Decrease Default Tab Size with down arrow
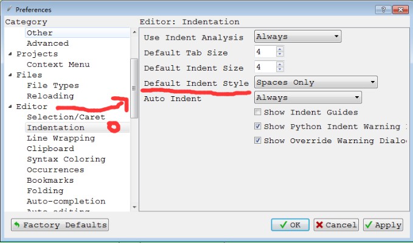 (x=280, y=54)
